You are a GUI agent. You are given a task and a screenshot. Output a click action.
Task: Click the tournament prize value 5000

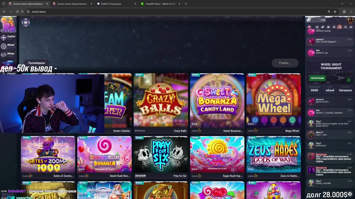[314, 90]
